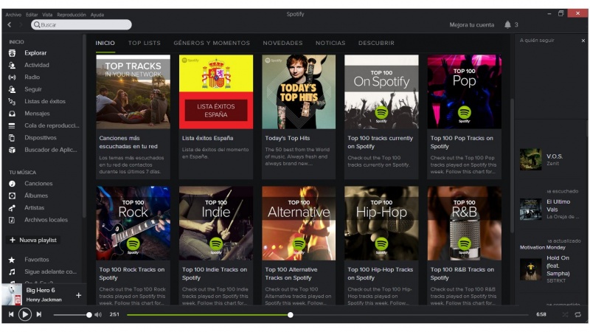Open the Sigue adelante playlist

point(50,272)
